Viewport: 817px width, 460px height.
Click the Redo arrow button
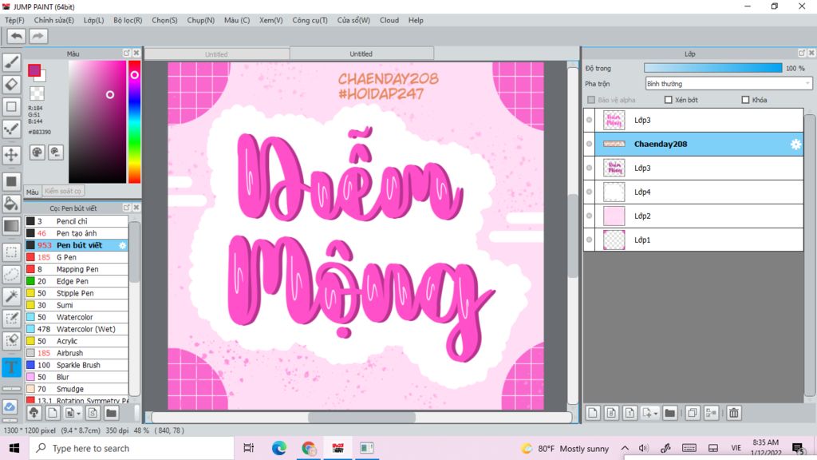point(37,36)
